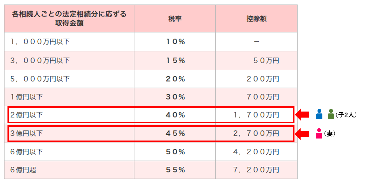The height and width of the screenshot is (184, 365).
Task: Click the pink wife person icon
Action: point(319,133)
